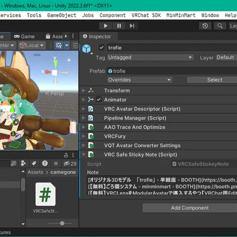The image size is (237, 237).
Task: Switch to the Game tab
Action: (x=24, y=36)
